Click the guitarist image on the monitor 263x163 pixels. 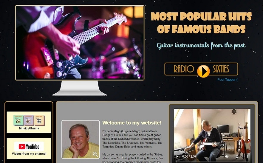[80, 43]
